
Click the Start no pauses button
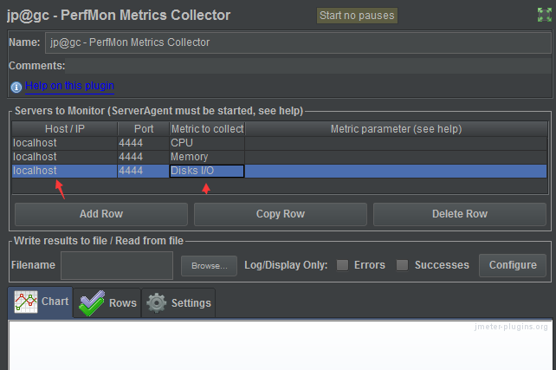pos(357,16)
